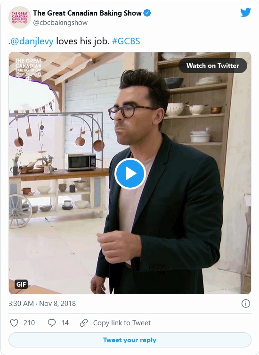259x355 pixels.
Task: Open the @danjlevy mention link
Action: point(32,41)
